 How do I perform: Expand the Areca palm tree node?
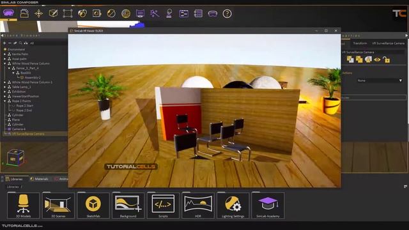point(4,59)
